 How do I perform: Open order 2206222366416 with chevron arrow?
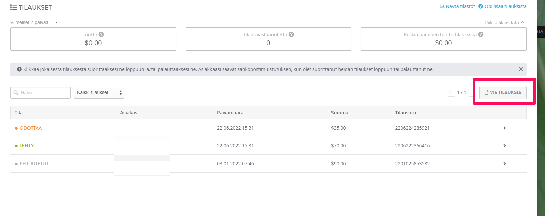point(504,146)
